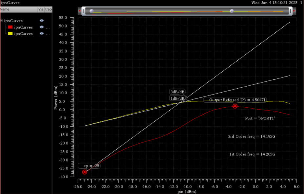Click the pin (dBm) x-axis label
304x194 pixels.
[187, 192]
